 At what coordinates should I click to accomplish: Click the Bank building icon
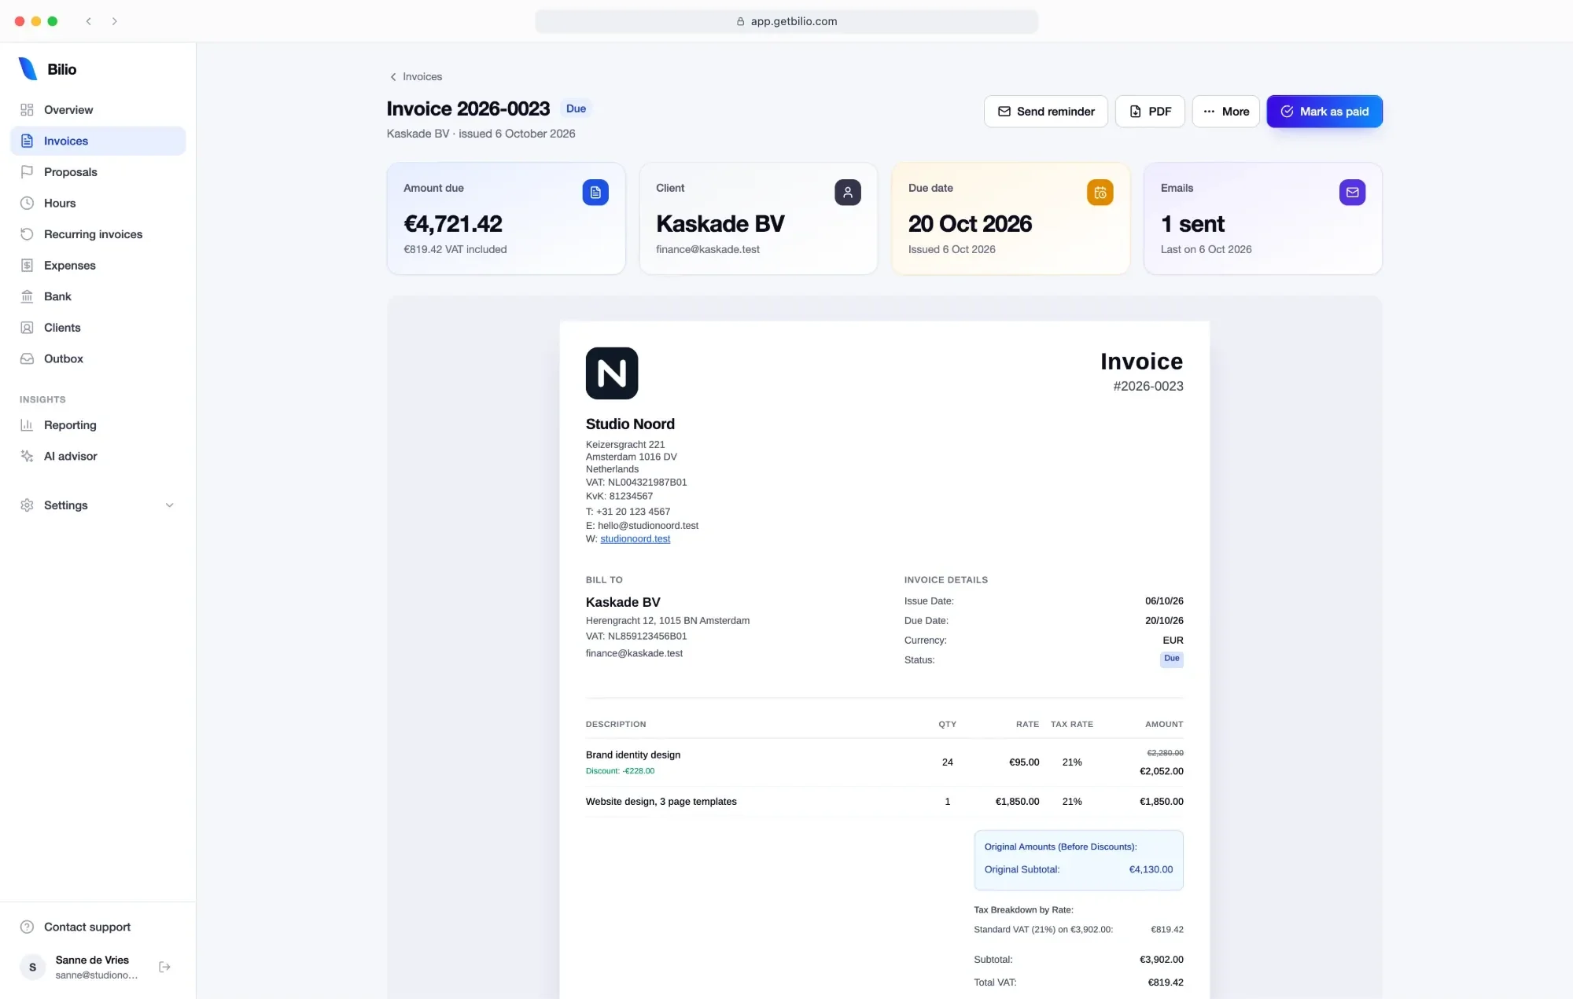[x=27, y=296]
